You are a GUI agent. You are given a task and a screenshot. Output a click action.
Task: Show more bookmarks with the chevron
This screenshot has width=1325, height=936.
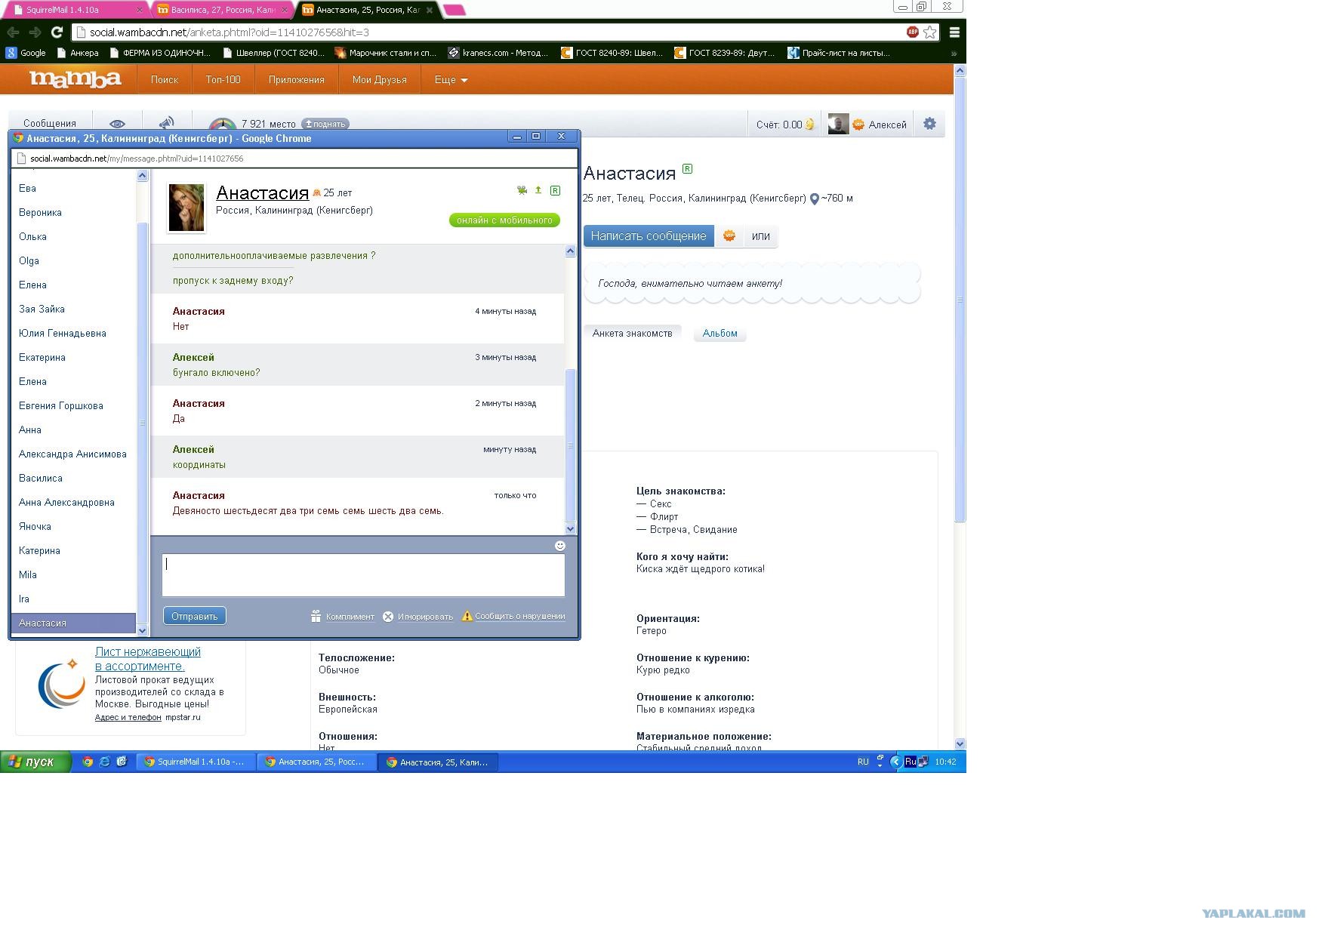coord(954,53)
